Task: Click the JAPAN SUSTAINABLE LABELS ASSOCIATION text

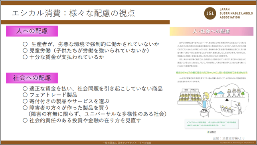Action: (x=236, y=14)
